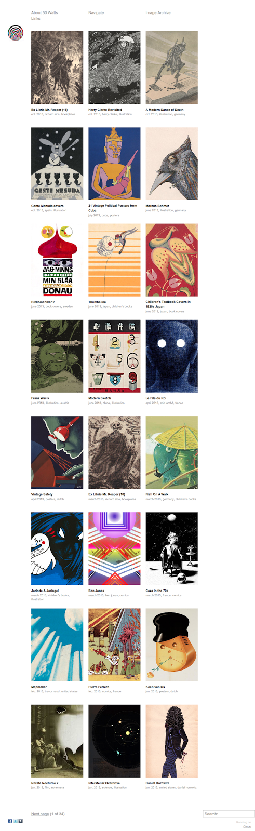Go to the Next page link
Image resolution: width=255 pixels, height=831 pixels.
pyautogui.click(x=40, y=814)
